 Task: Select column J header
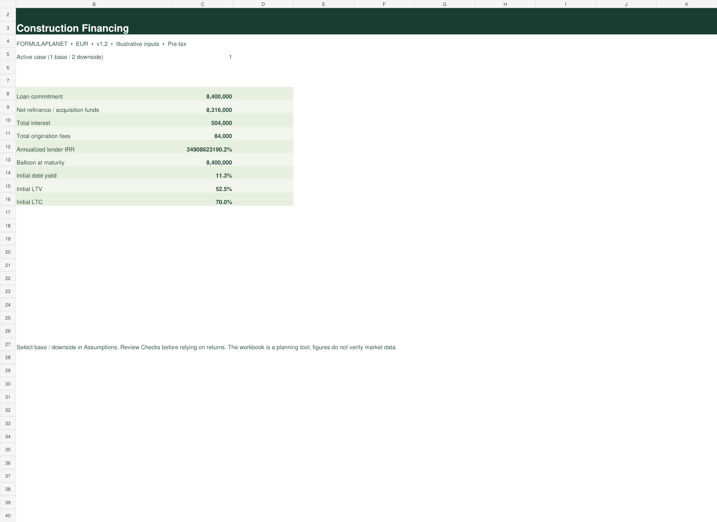click(626, 4)
